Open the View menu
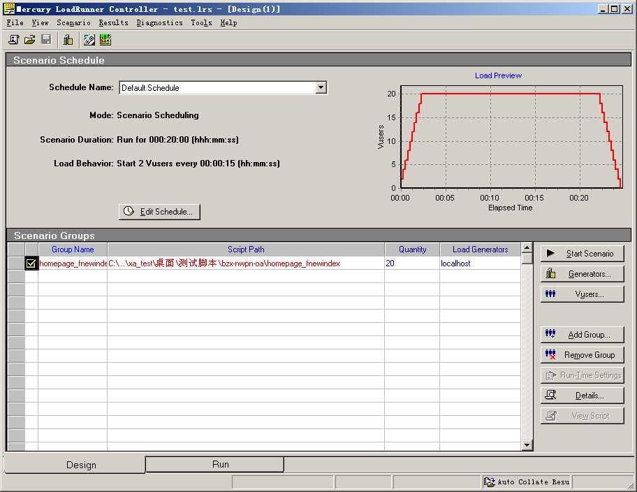The width and height of the screenshot is (637, 492). [40, 23]
